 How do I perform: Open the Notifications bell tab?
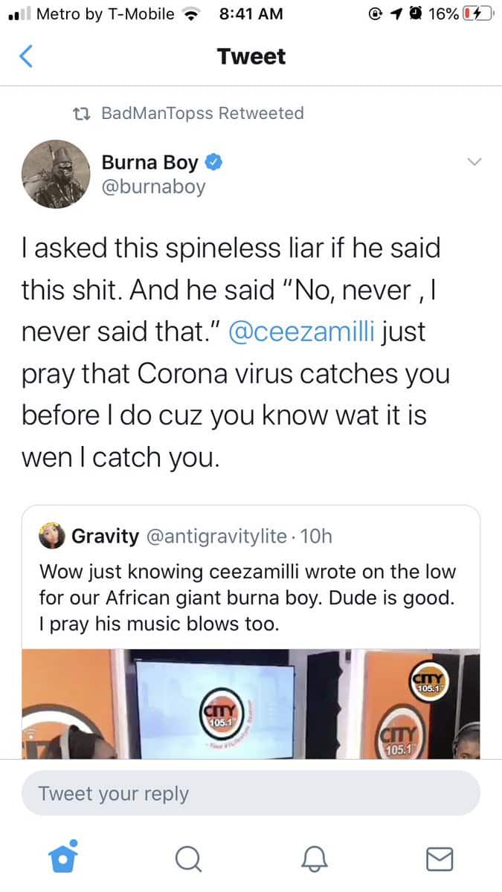314,859
